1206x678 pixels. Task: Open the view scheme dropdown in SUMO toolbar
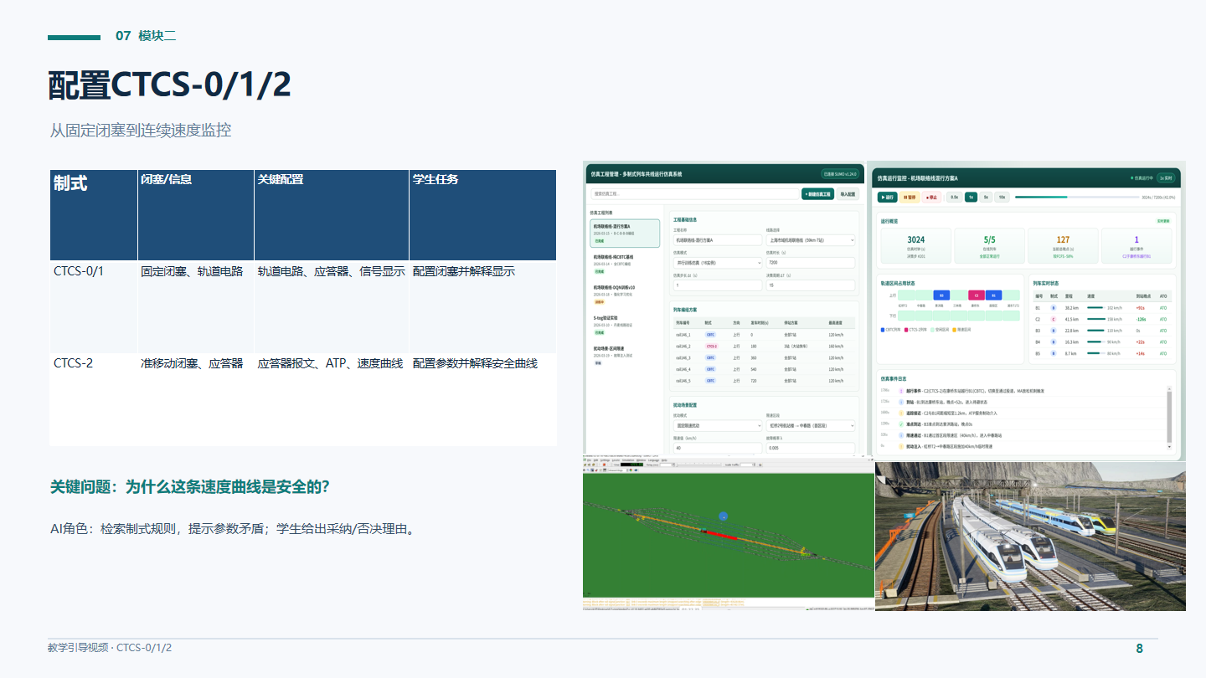click(x=618, y=470)
